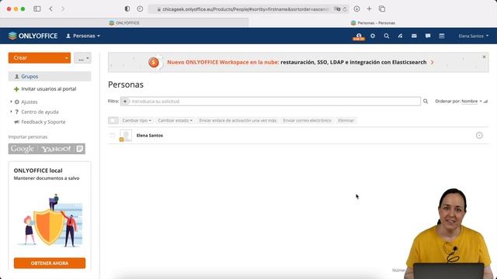Viewport: 497px width, 279px height.
Task: Click the plus icon in the filter box
Action: [125, 102]
